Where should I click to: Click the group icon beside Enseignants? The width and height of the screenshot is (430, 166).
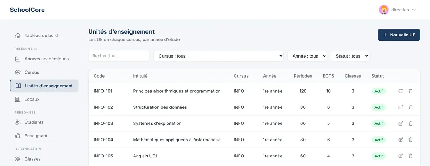pyautogui.click(x=18, y=136)
